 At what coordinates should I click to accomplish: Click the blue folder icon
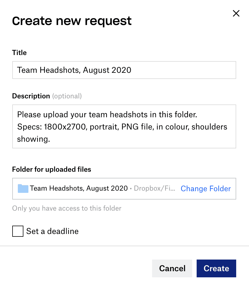[x=23, y=189]
